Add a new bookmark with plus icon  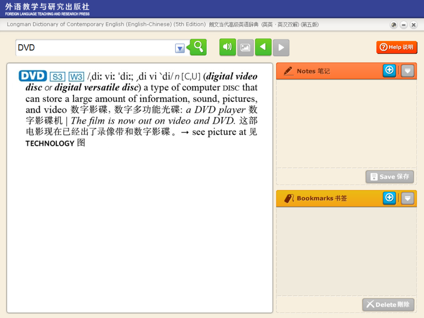[390, 198]
